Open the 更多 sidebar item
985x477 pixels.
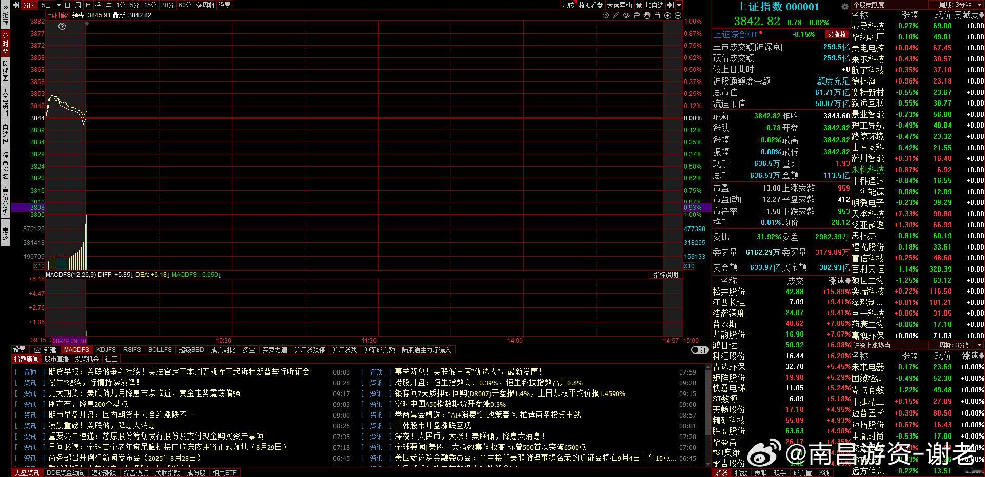[5, 233]
